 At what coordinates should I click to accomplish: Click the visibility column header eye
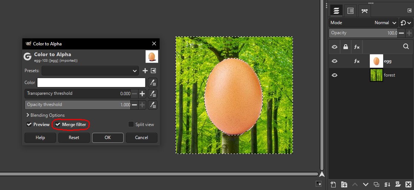[335, 47]
